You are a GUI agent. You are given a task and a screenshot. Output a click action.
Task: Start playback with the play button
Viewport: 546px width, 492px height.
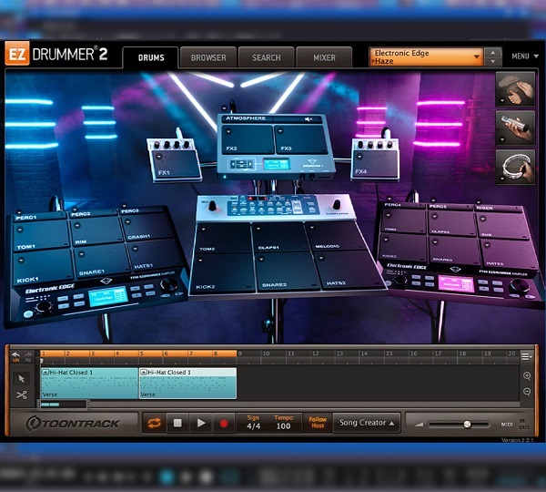click(x=201, y=424)
